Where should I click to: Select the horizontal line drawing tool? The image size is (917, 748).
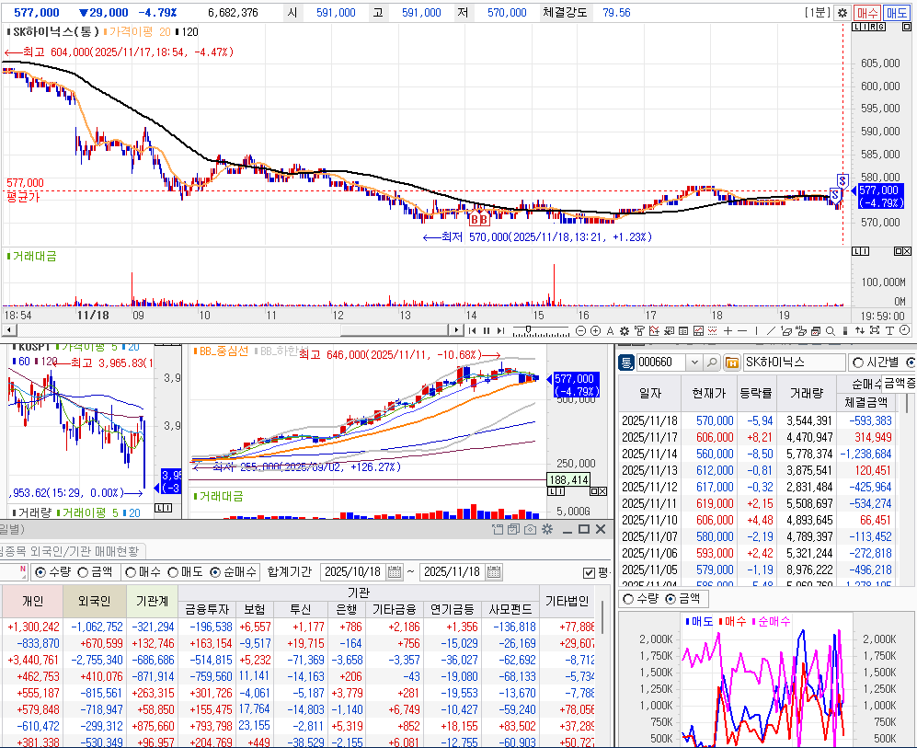pos(741,330)
